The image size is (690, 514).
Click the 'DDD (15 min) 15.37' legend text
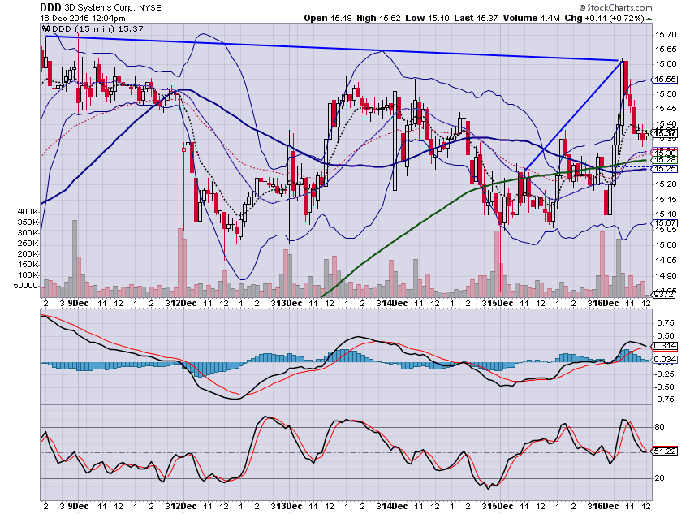coord(97,29)
